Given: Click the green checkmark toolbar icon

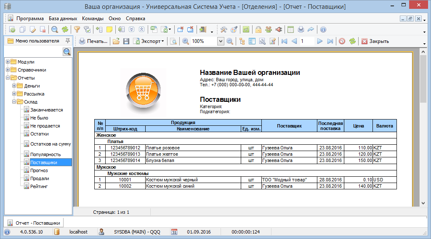Looking at the screenshot, I should point(246,29).
